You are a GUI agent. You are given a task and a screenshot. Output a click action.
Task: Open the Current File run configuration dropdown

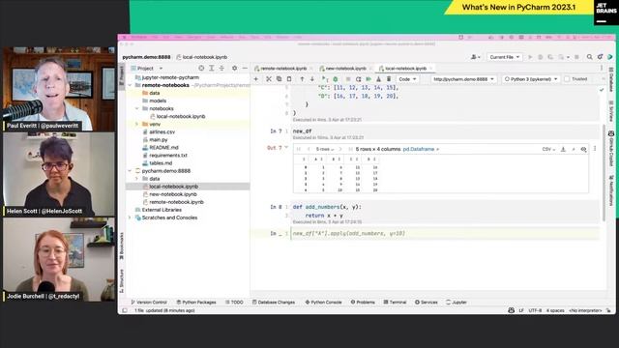[x=505, y=57]
